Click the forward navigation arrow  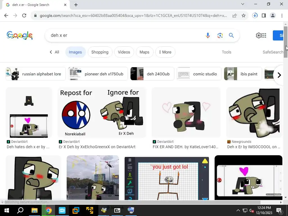[x=15, y=16]
